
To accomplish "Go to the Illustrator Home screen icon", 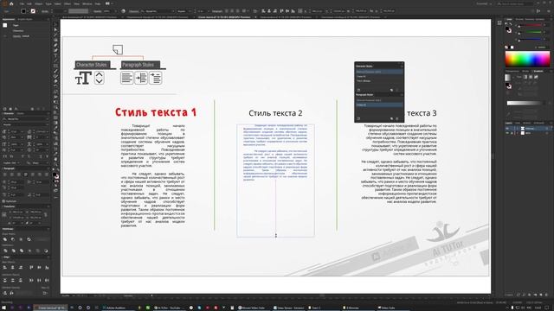I will (12, 3).
